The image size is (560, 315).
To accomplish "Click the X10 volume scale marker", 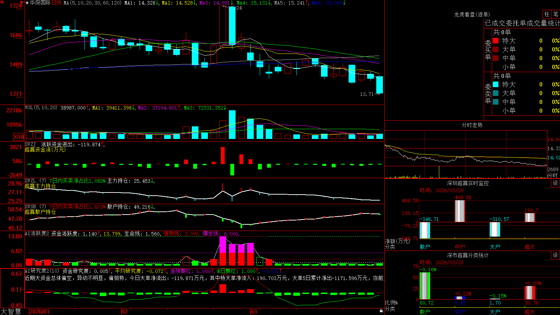I will coord(19,137).
